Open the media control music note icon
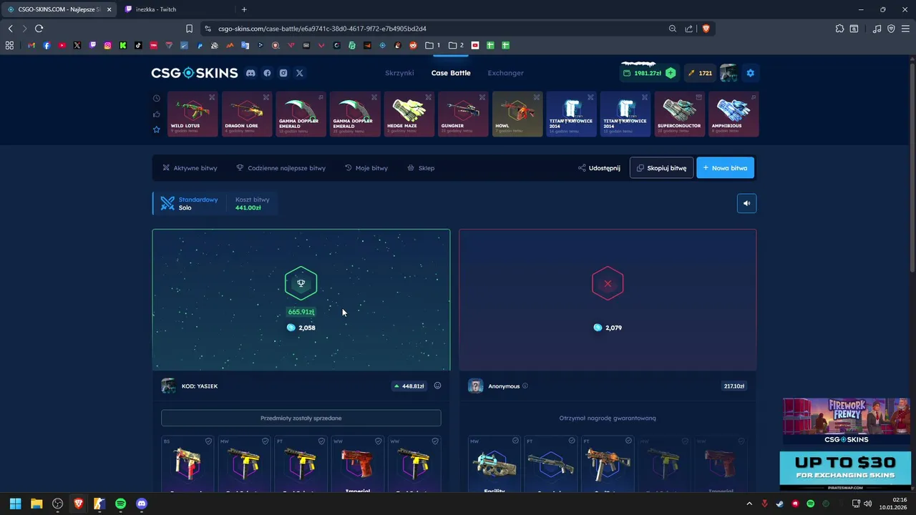916x515 pixels. click(877, 29)
